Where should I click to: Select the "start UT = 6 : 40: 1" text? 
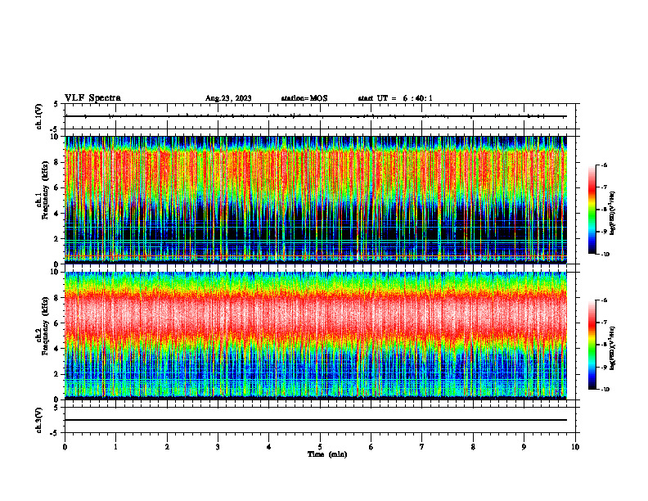(395, 98)
